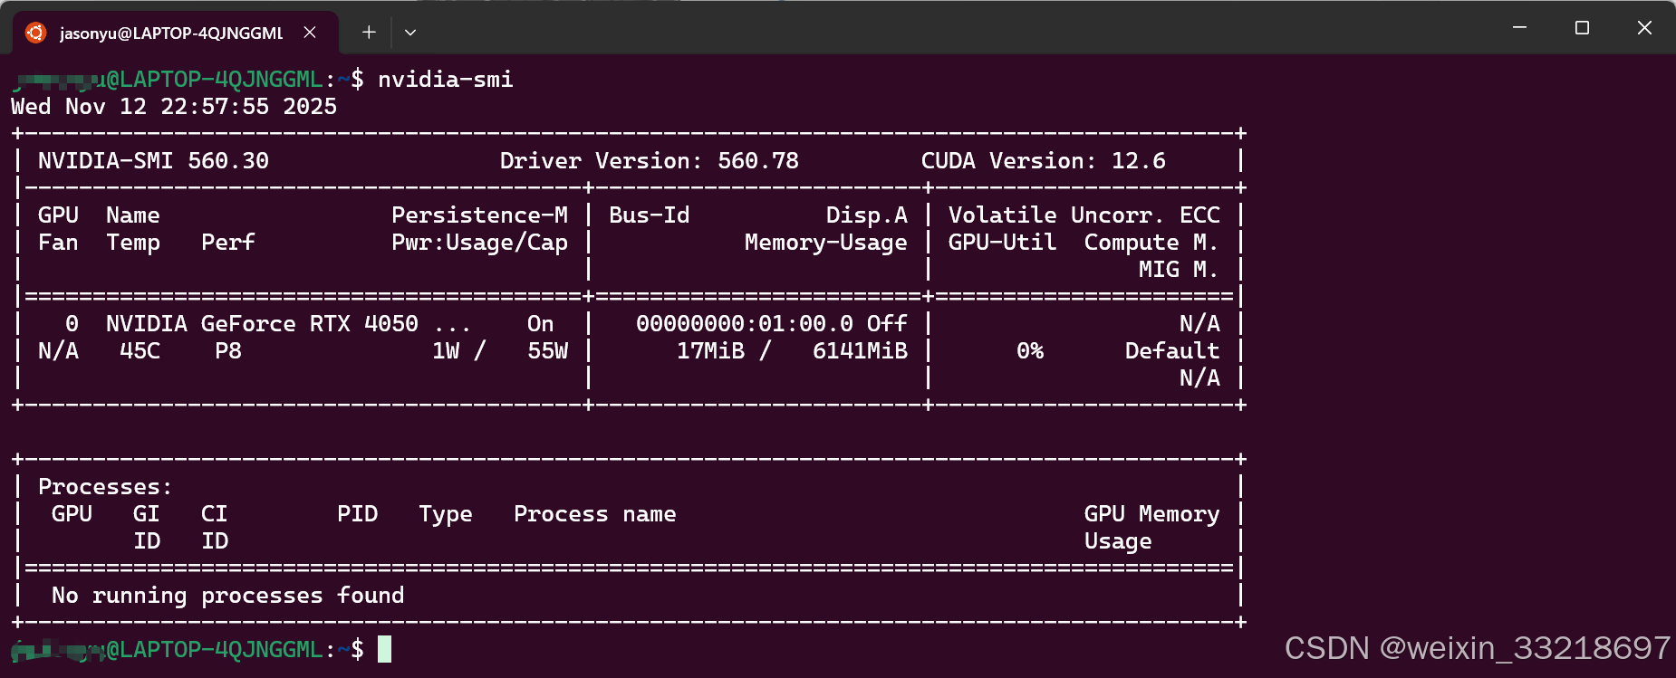The width and height of the screenshot is (1676, 678).
Task: Click the GPU-Util header
Action: click(1003, 243)
